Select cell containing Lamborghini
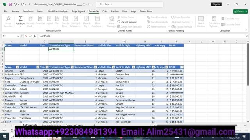 point(12,93)
